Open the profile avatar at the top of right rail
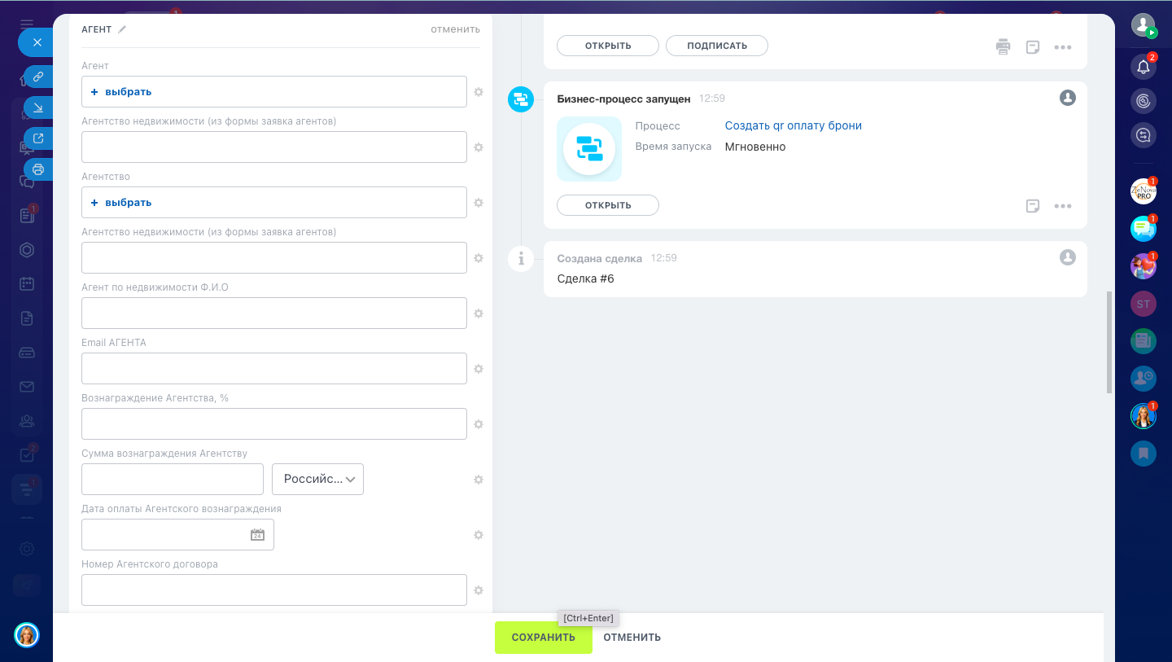Screen dimensions: 1172x662 click(1144, 24)
